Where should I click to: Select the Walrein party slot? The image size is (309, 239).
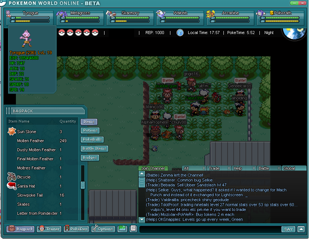pos(180,17)
